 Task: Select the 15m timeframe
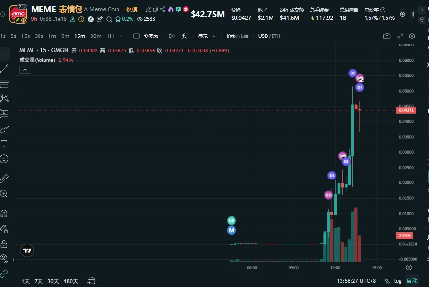point(80,36)
